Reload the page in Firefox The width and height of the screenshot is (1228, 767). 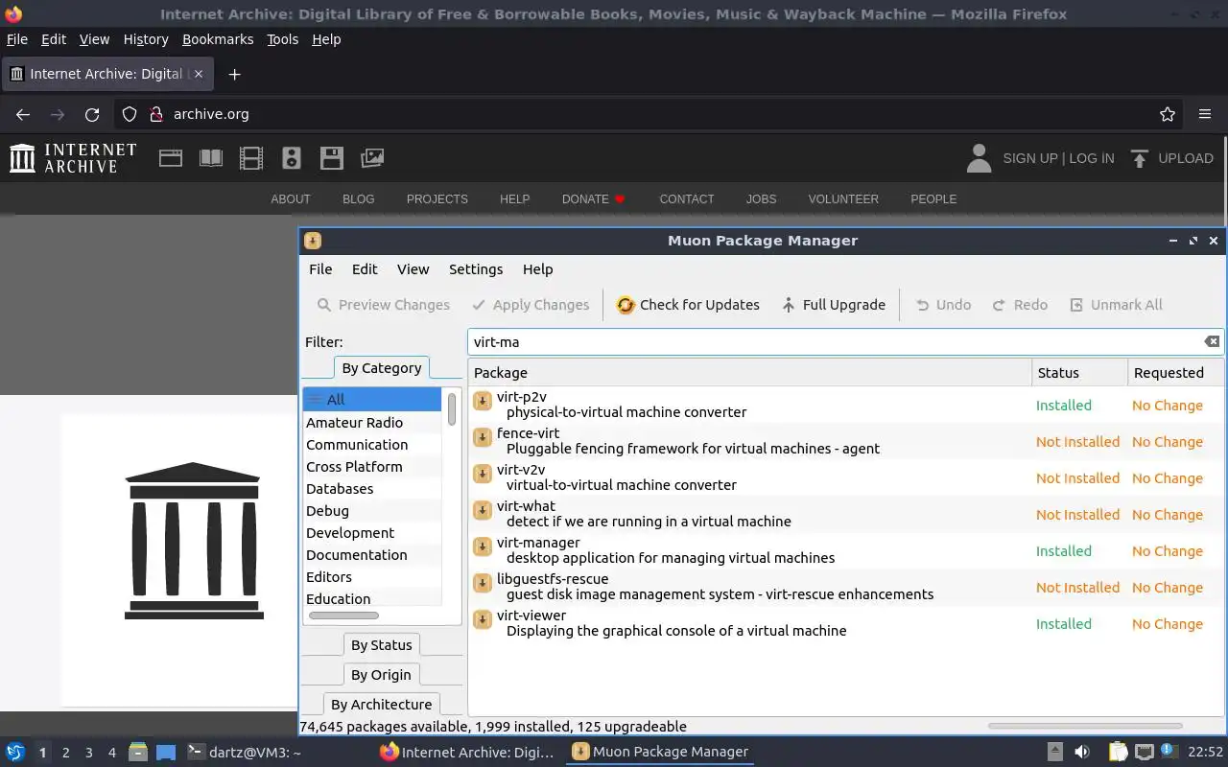pyautogui.click(x=92, y=114)
